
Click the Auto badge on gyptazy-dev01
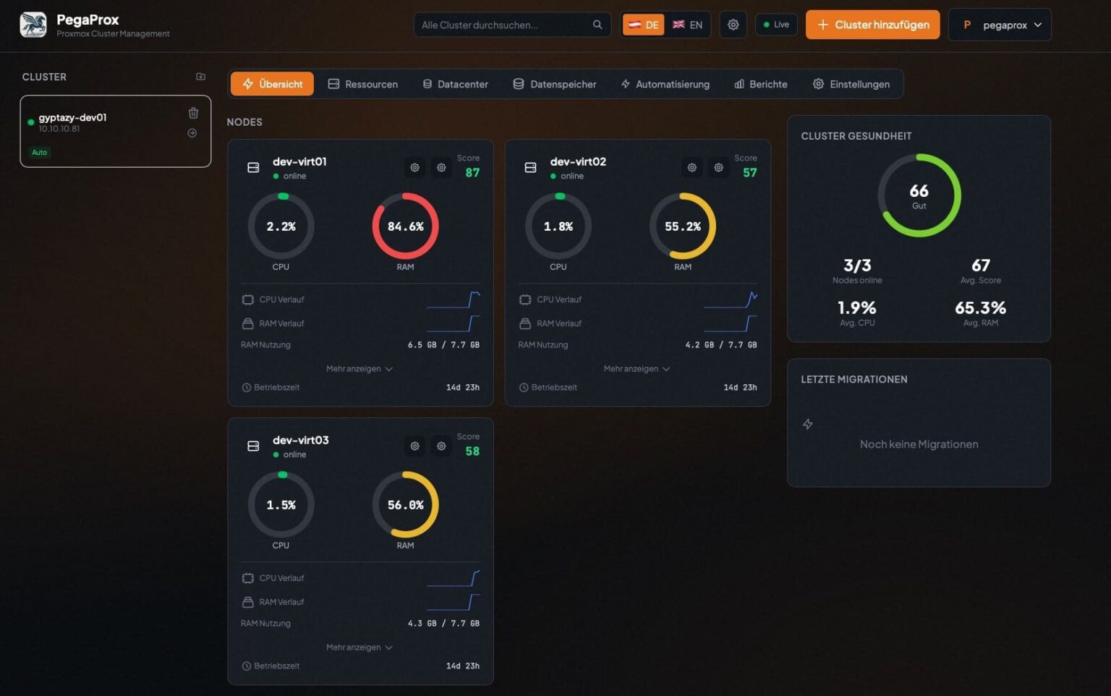[39, 152]
